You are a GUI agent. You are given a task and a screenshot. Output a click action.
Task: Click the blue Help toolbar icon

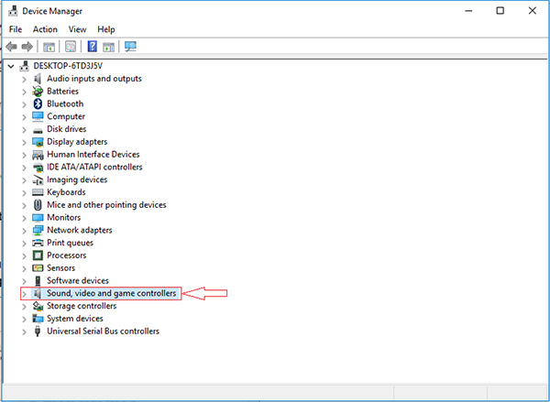[x=92, y=46]
